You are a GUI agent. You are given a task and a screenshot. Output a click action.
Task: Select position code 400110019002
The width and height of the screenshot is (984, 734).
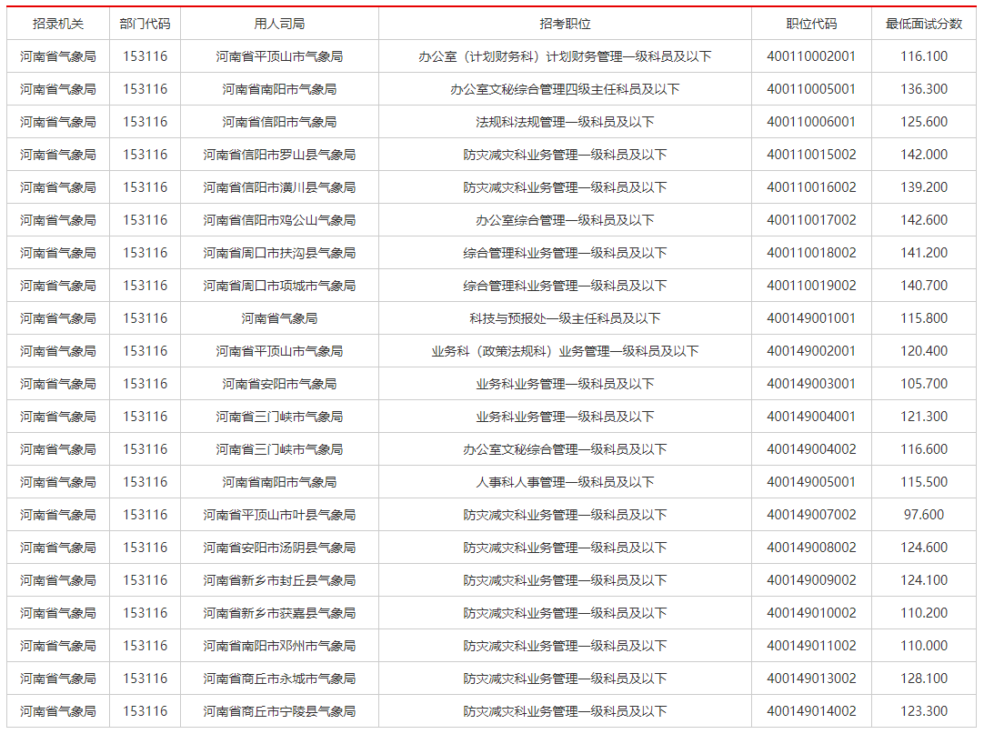pos(811,286)
